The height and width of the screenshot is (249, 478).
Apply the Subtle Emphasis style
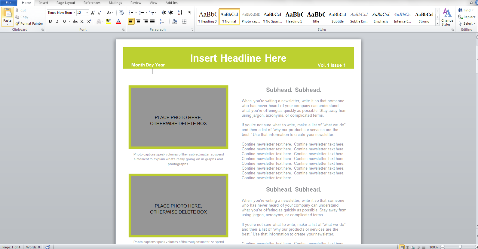tap(359, 17)
